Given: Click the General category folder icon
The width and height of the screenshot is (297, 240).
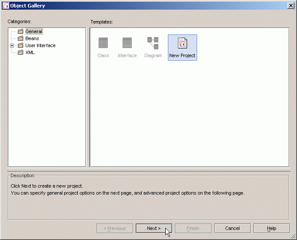Looking at the screenshot, I should point(20,31).
